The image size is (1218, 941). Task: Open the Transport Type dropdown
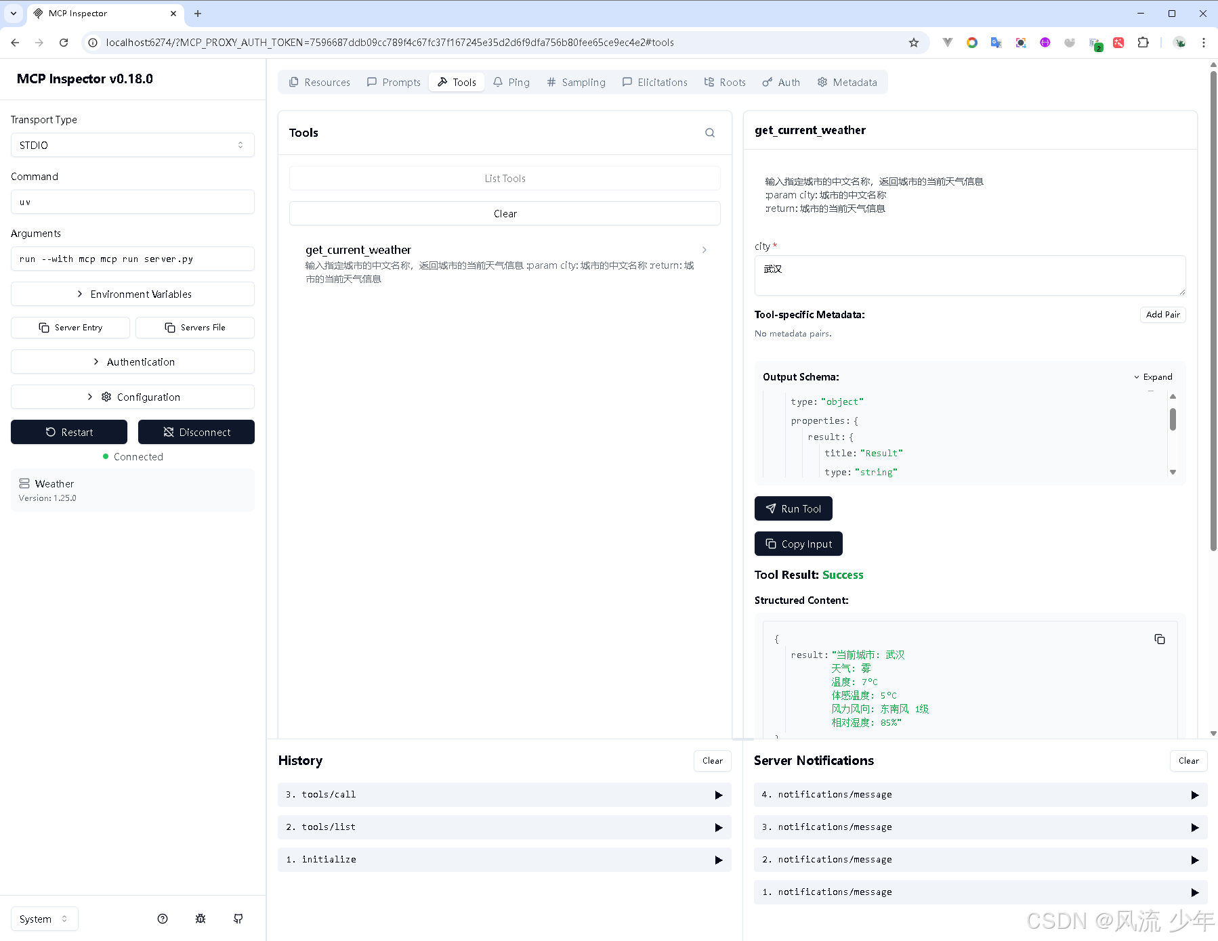coord(133,146)
